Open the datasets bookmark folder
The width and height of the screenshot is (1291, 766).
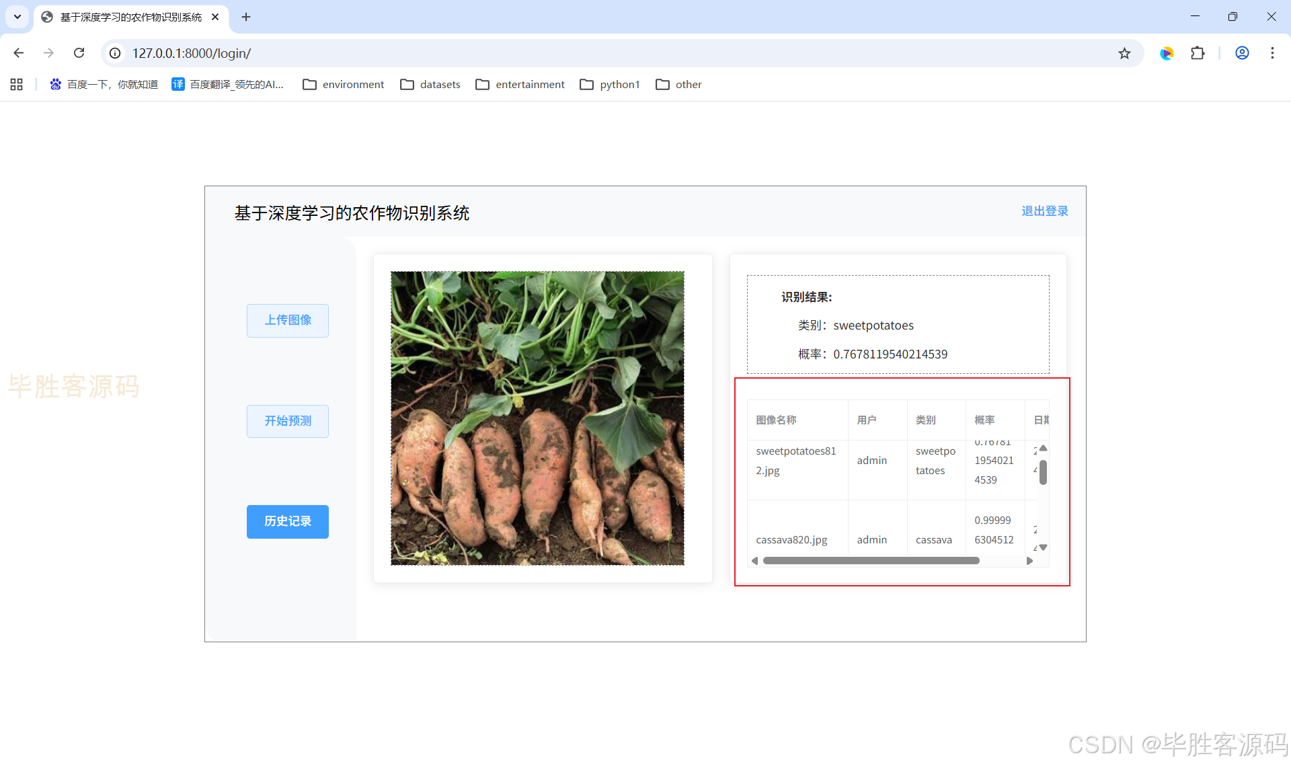(x=430, y=84)
